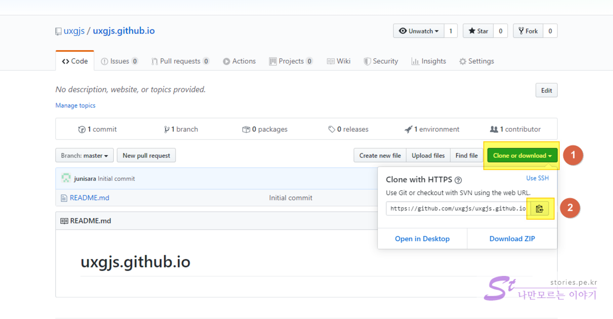Fork the repository

pyautogui.click(x=528, y=31)
